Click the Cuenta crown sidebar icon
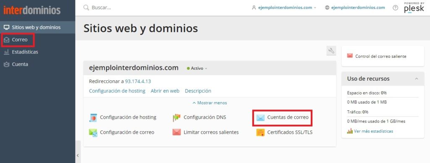The width and height of the screenshot is (430, 163). pyautogui.click(x=6, y=64)
